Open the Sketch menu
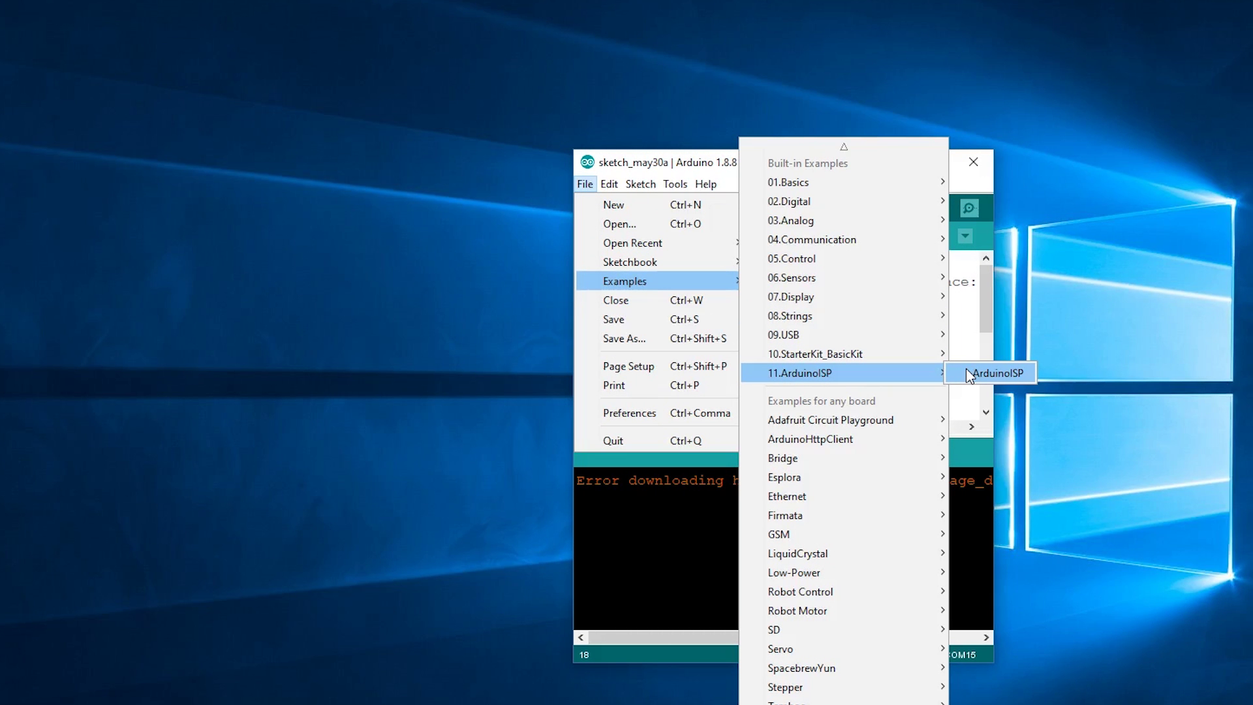Image resolution: width=1253 pixels, height=705 pixels. (640, 184)
